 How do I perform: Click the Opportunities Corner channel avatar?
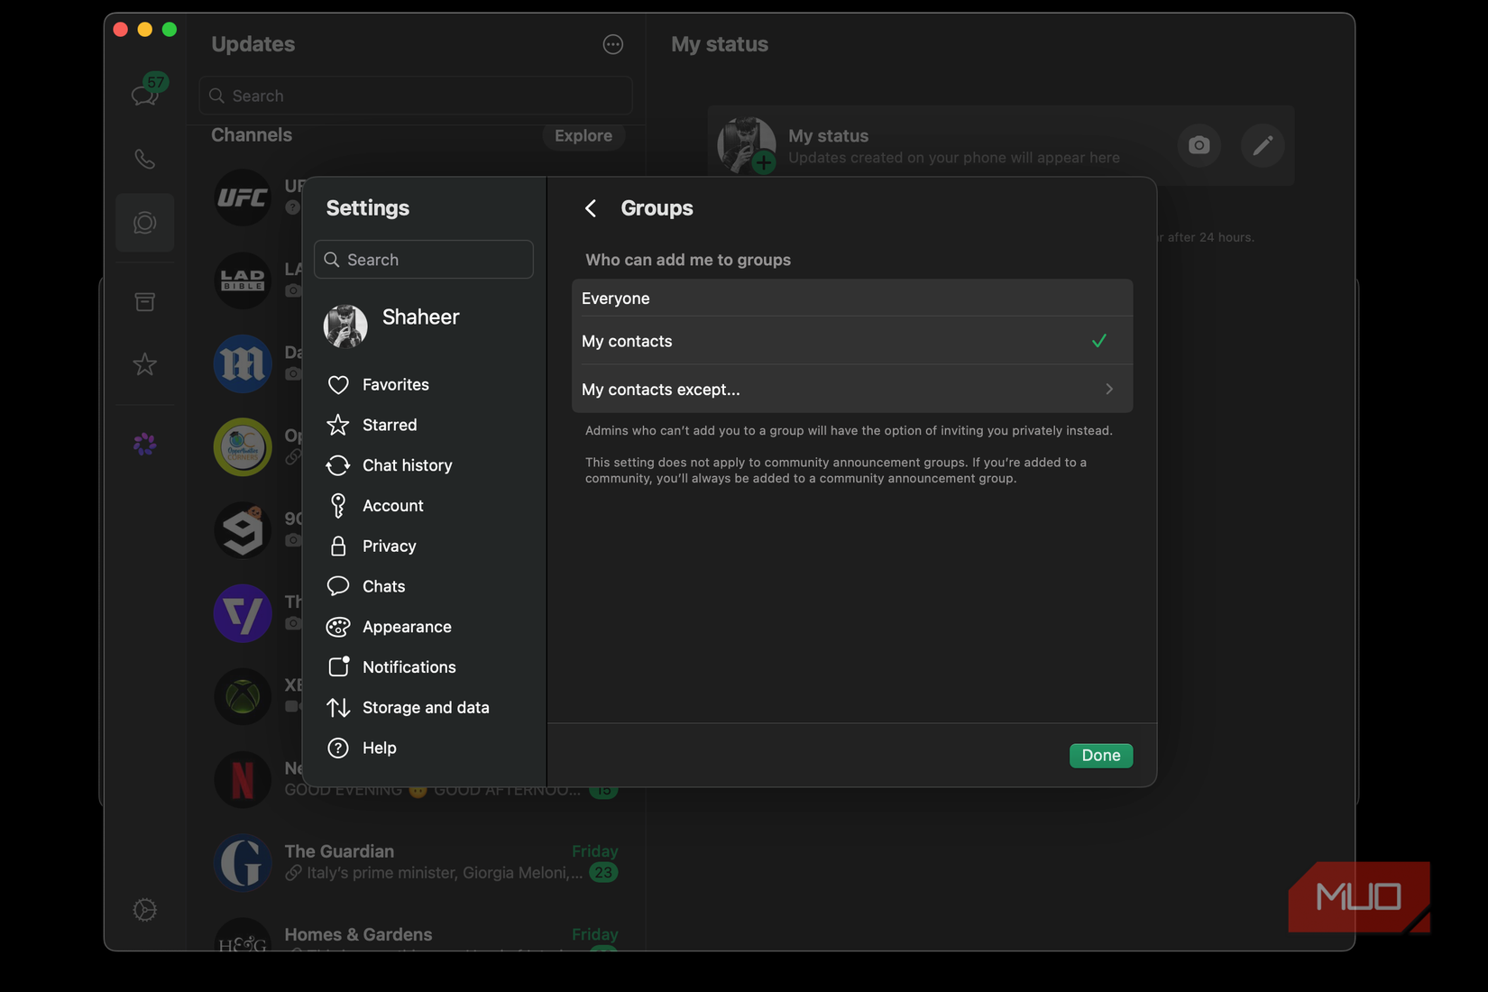tap(243, 447)
